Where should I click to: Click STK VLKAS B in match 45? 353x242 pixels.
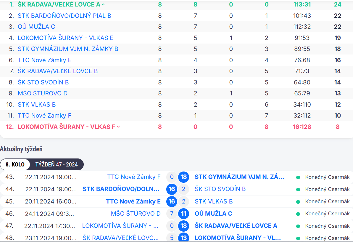[x=214, y=201]
